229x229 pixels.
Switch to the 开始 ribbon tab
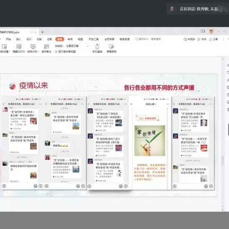pyautogui.click(x=8, y=39)
